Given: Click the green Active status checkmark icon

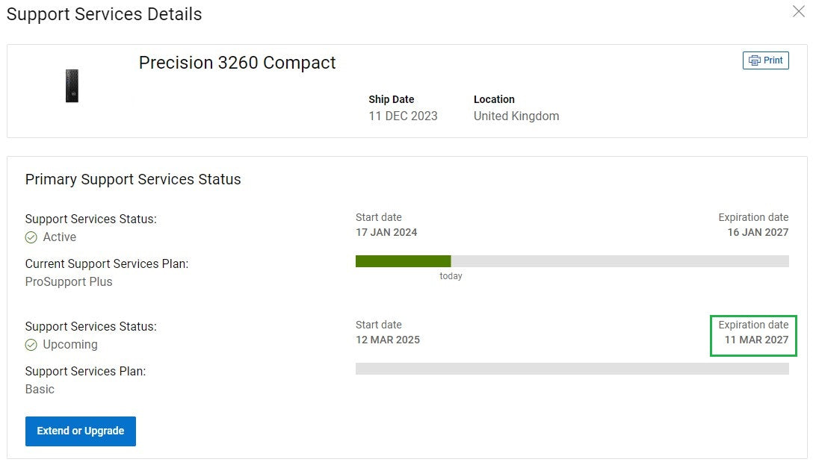Looking at the screenshot, I should pyautogui.click(x=31, y=237).
